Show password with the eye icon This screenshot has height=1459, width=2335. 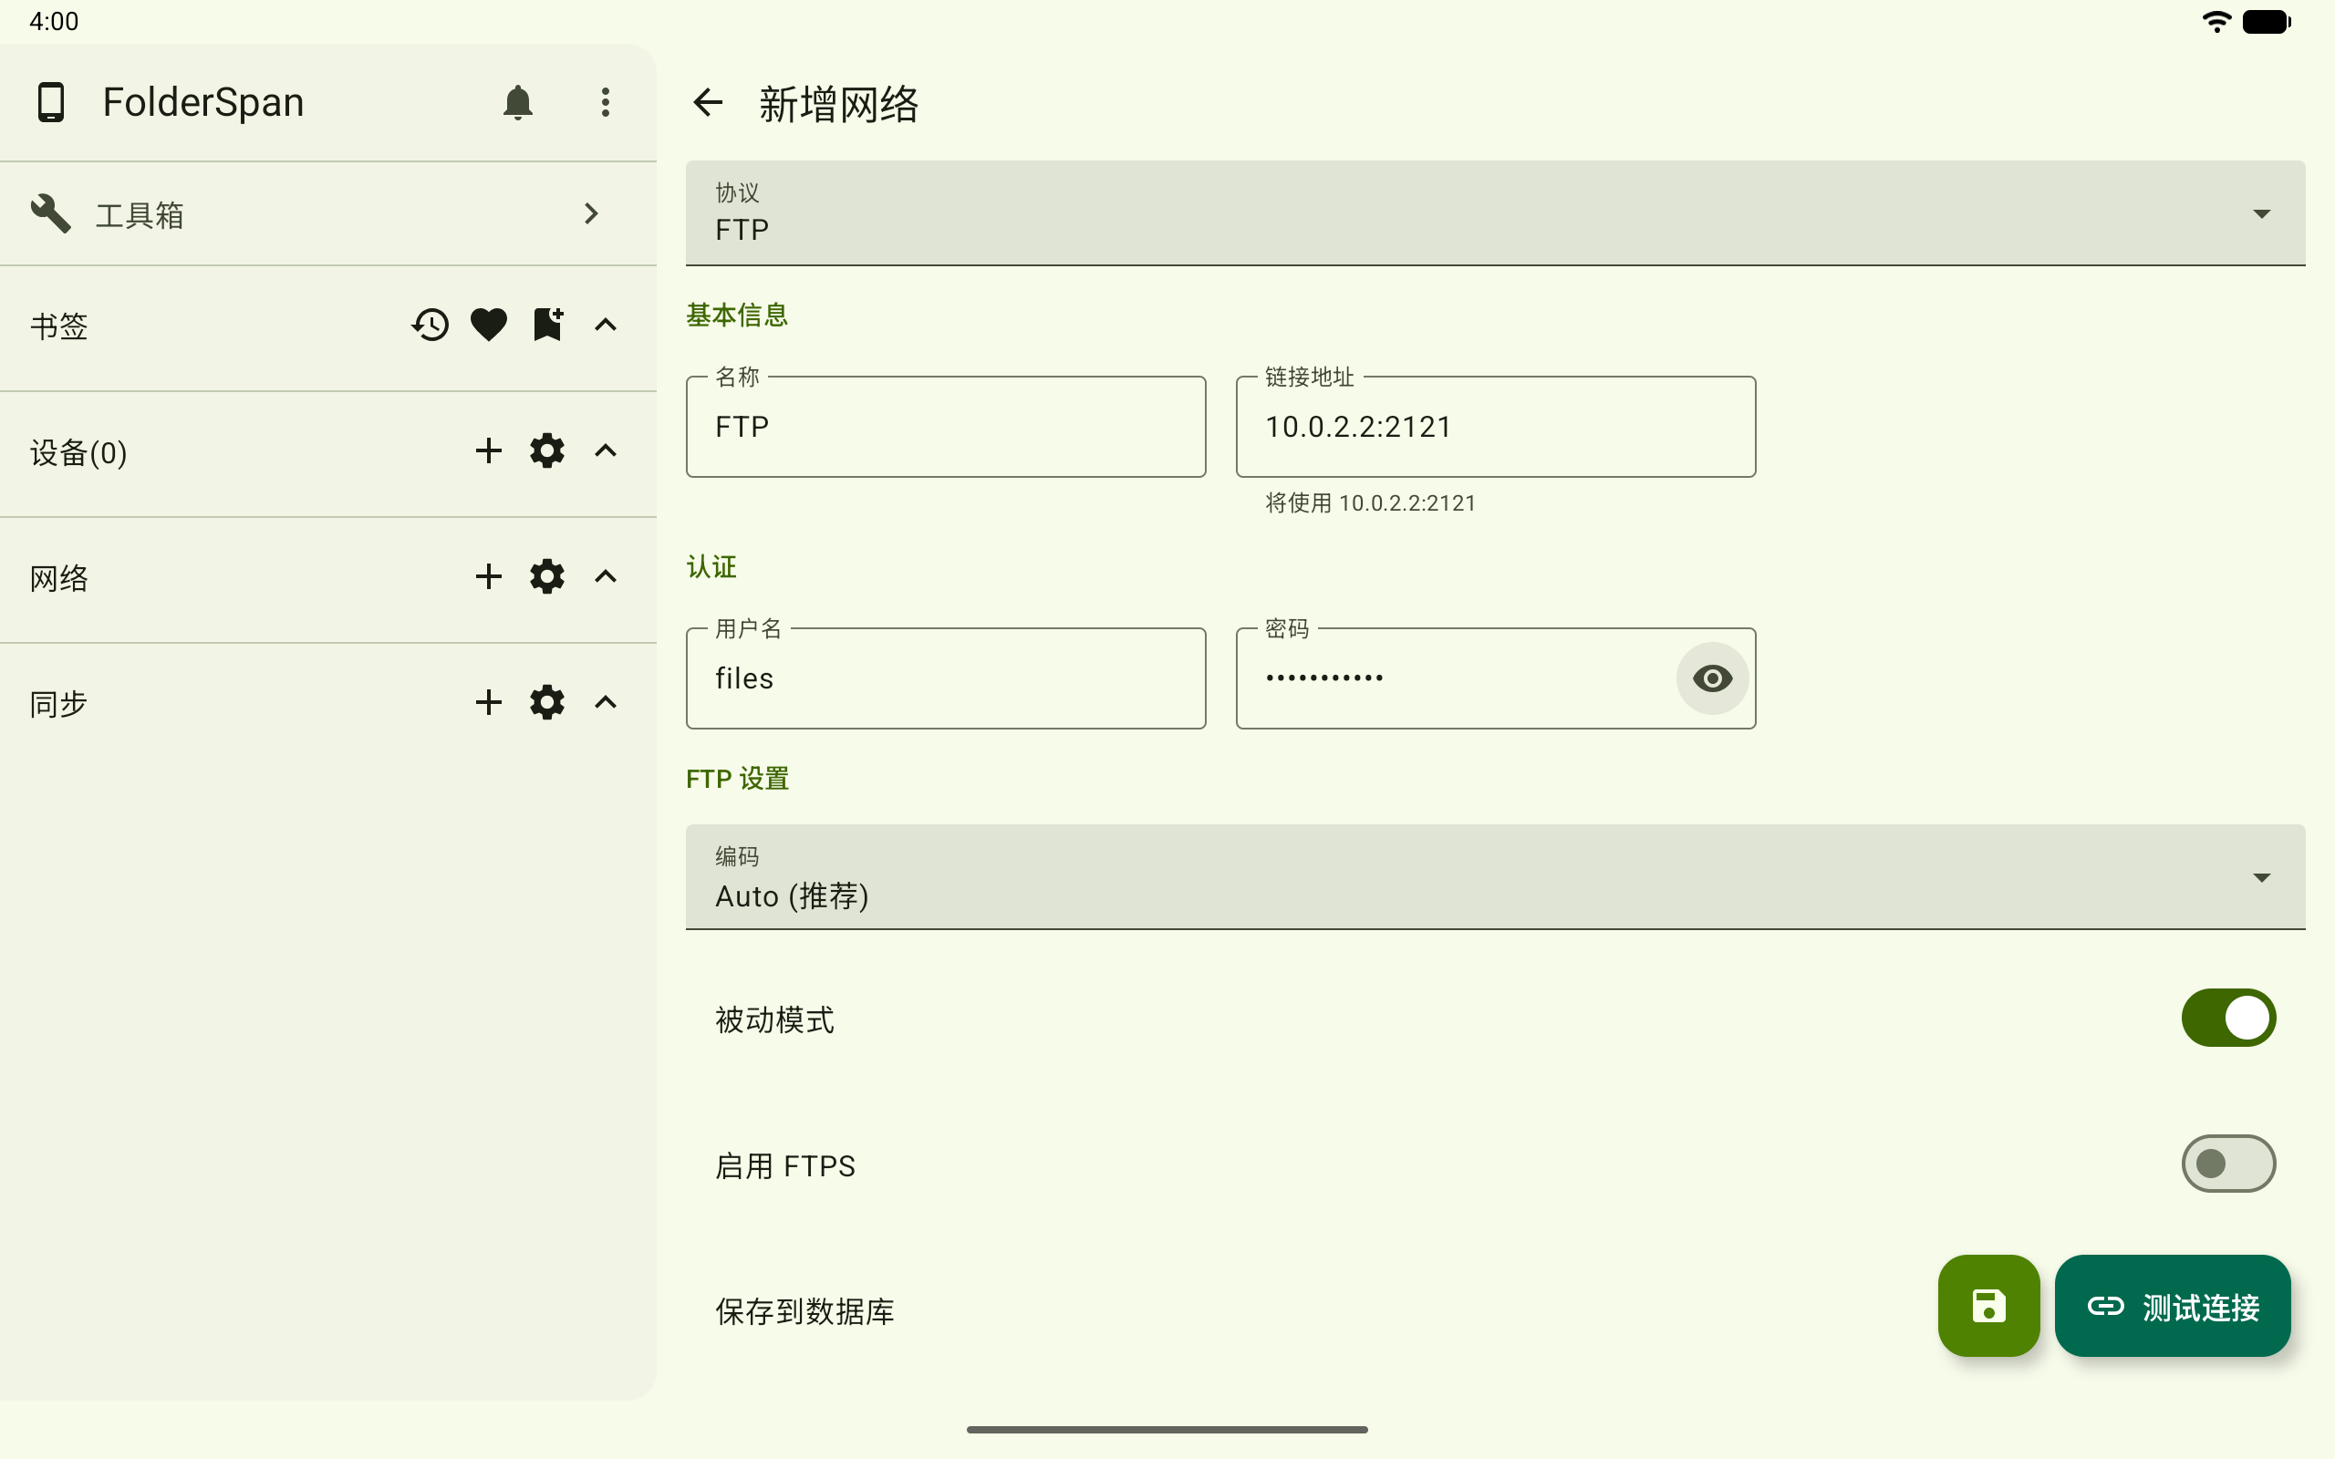(1713, 678)
